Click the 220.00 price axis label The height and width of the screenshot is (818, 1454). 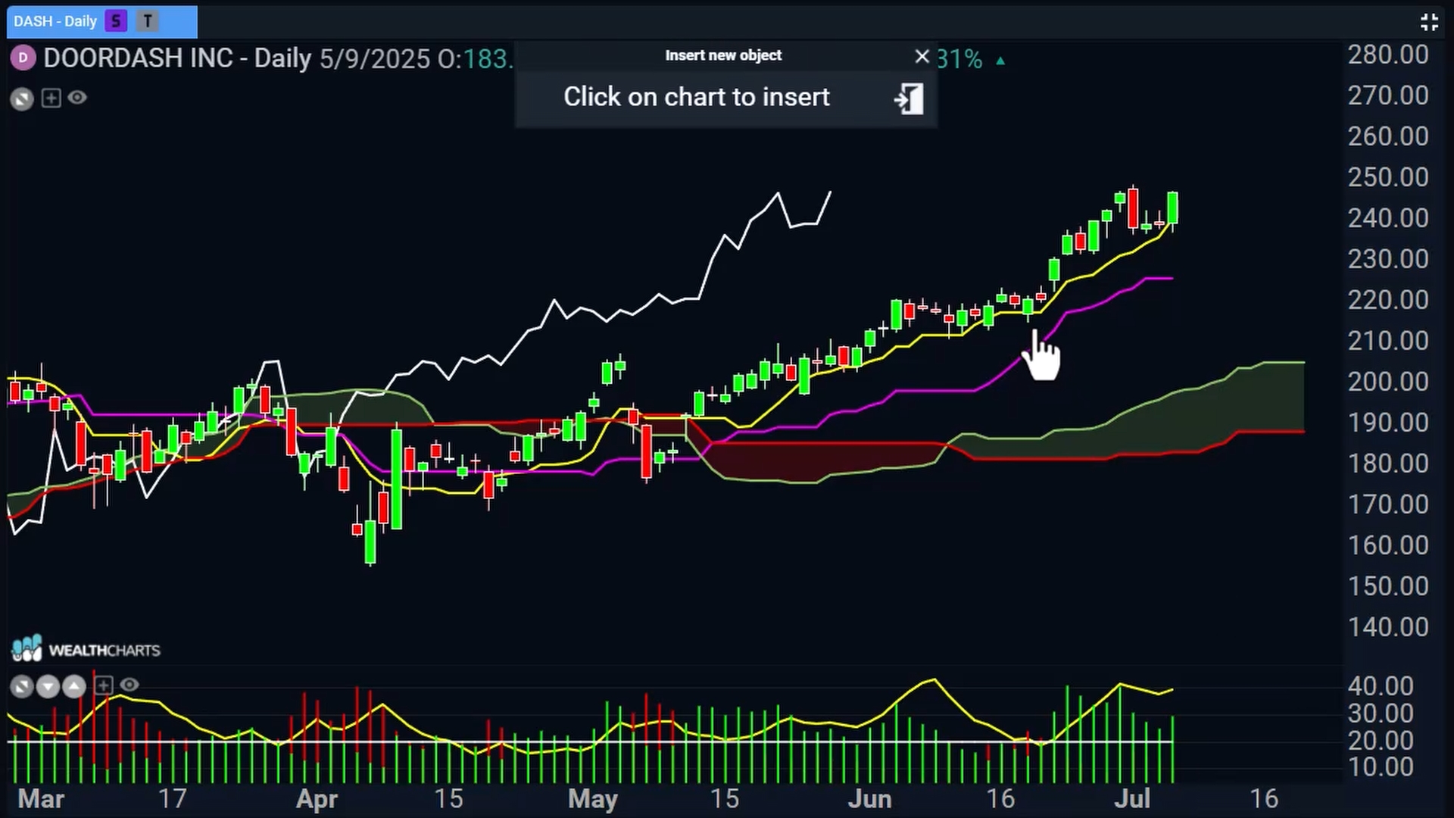1387,300
